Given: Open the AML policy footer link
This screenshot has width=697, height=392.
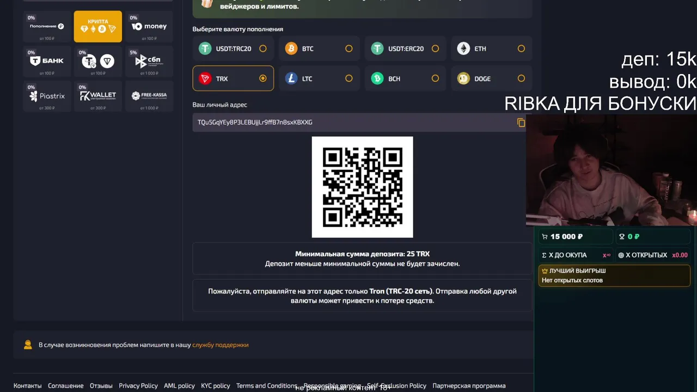Looking at the screenshot, I should 179,385.
